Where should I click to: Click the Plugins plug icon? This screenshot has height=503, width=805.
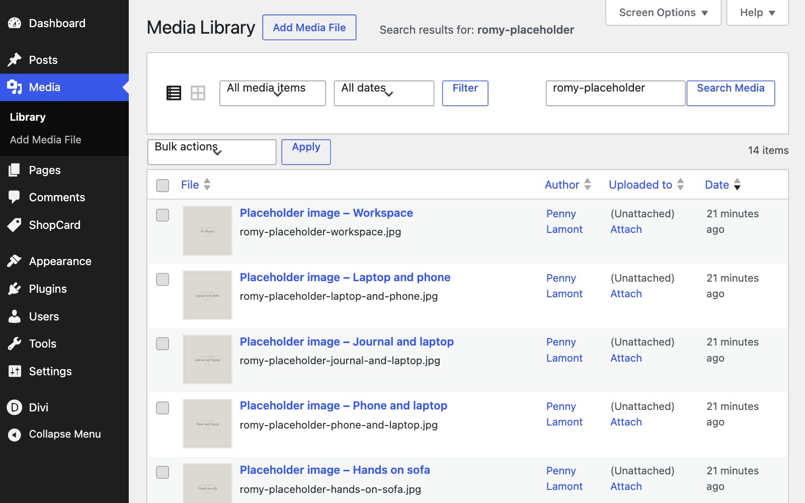coord(15,289)
